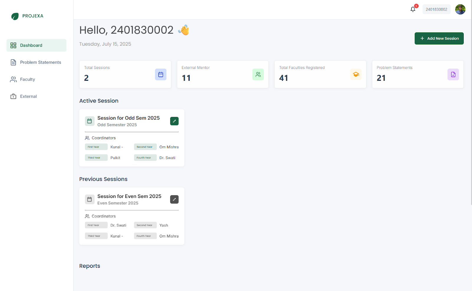472x291 pixels.
Task: Click the Odd Sem session calendar icon
Action: click(90, 121)
